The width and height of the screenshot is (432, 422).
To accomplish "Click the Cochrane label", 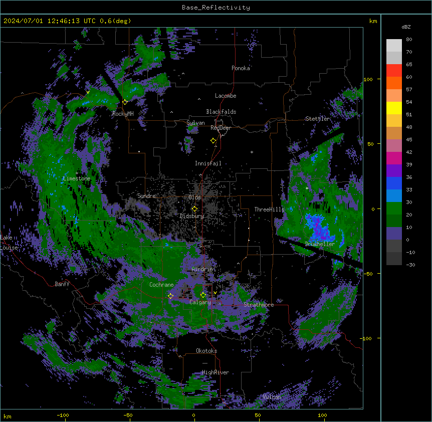I will (x=161, y=285).
